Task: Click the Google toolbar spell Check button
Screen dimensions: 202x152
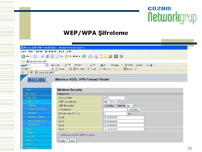Action: (92, 69)
